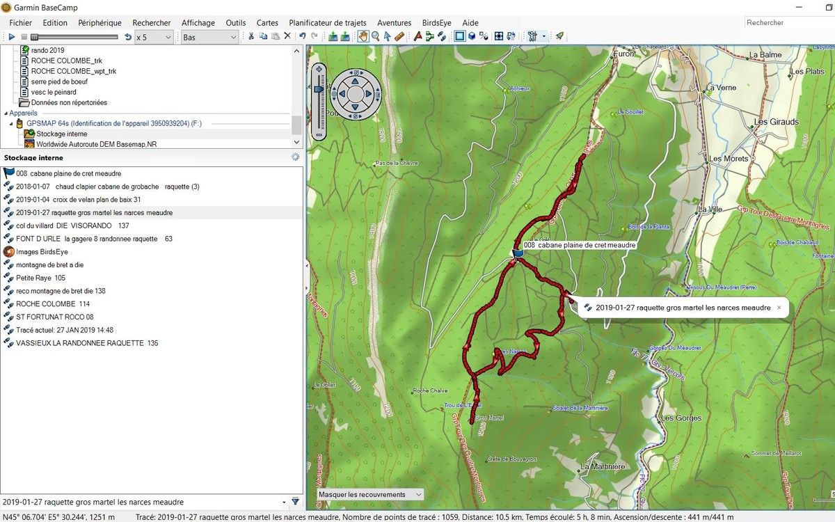Click the toolbar icon left of the options icon
The width and height of the screenshot is (835, 522).
(511, 36)
